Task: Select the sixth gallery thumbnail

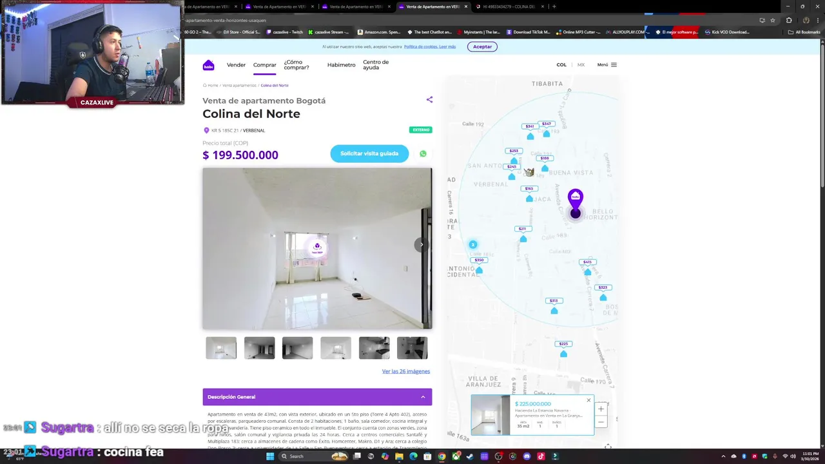Action: [x=412, y=348]
